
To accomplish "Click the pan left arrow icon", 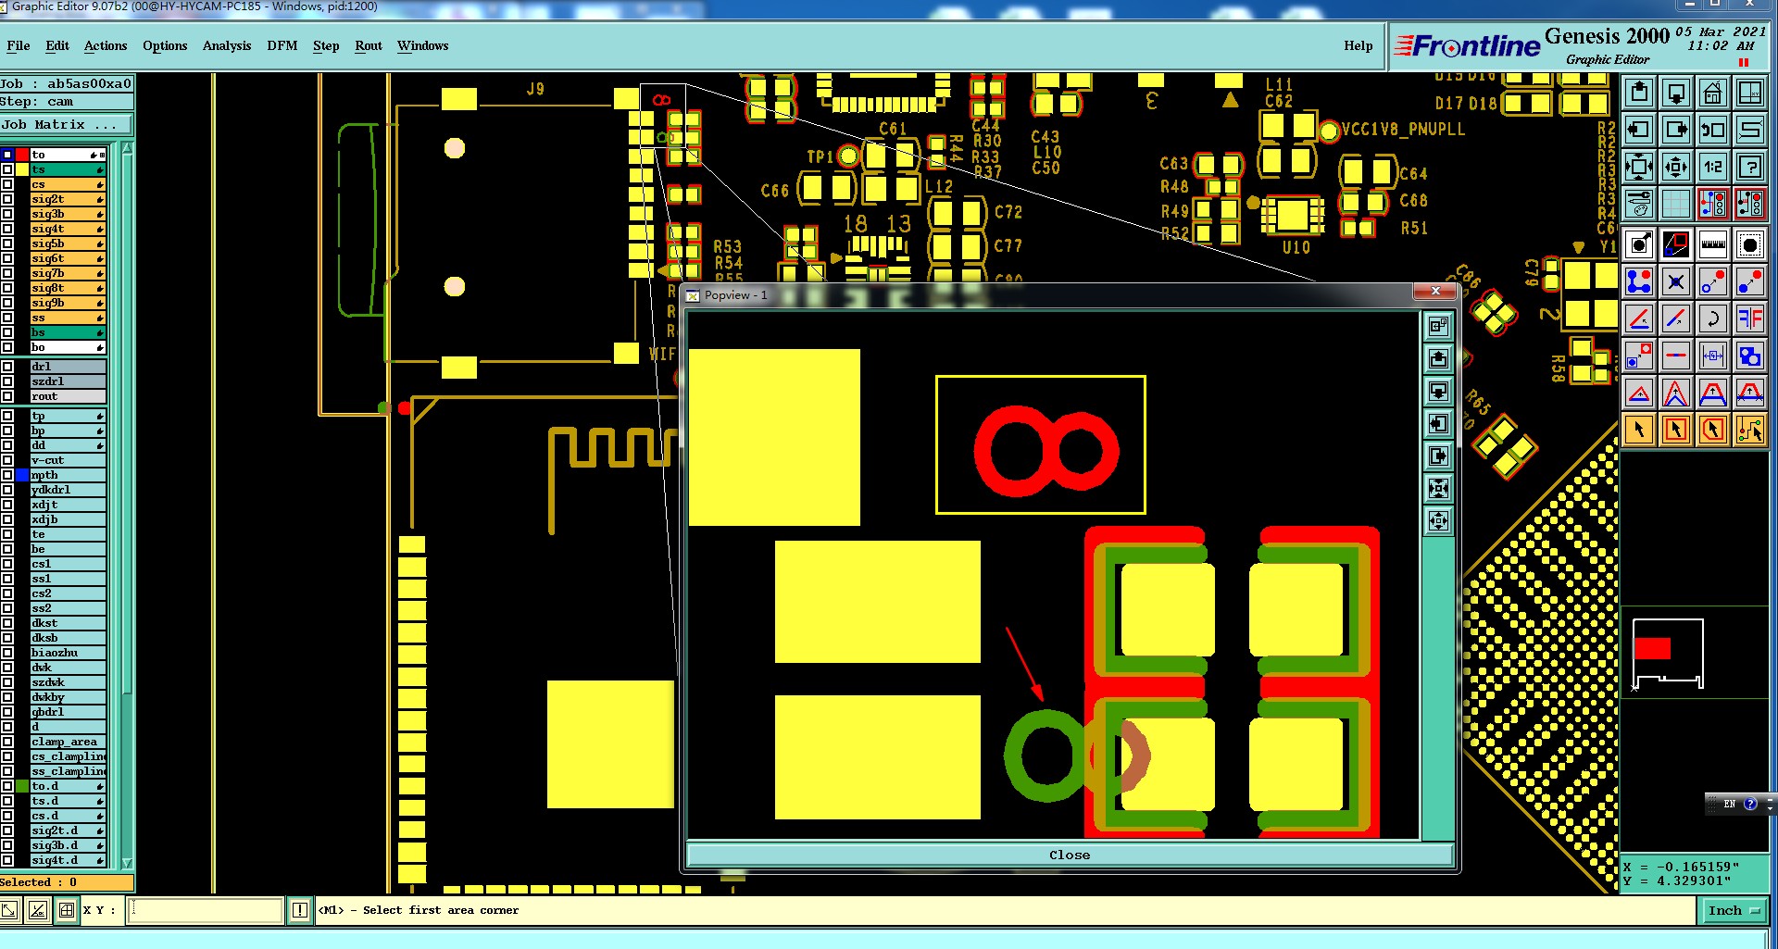I will pyautogui.click(x=1639, y=130).
